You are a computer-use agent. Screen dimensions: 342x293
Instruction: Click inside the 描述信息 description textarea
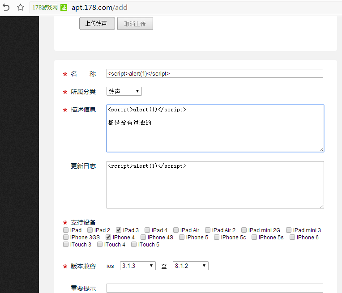tap(215, 128)
